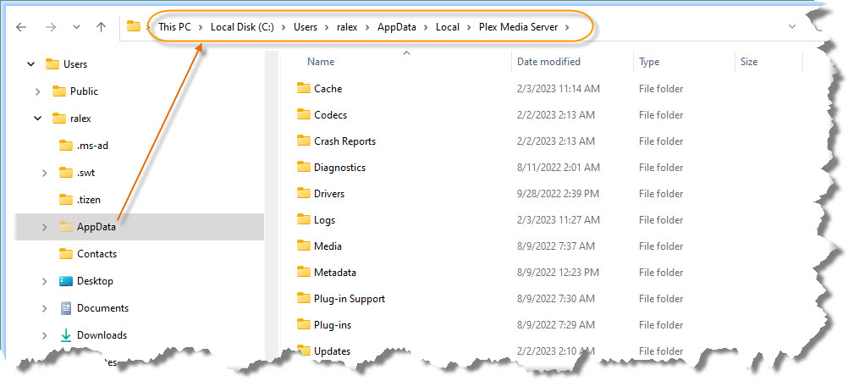This screenshot has height=381, width=848.
Task: Select the Logs folder name
Action: coord(324,220)
